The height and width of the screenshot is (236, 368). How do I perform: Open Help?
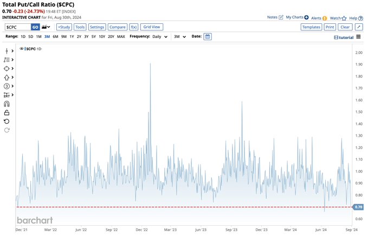coord(356,18)
